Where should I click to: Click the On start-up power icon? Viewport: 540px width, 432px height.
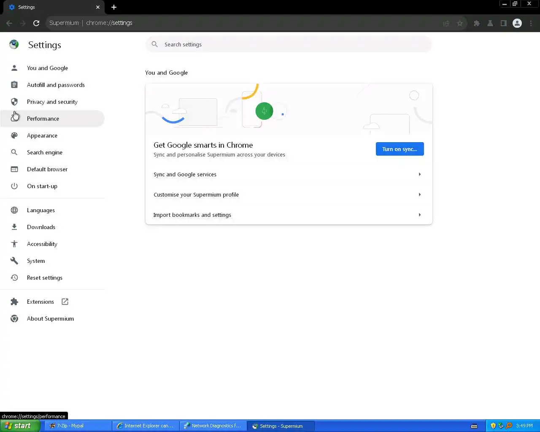[x=14, y=186]
